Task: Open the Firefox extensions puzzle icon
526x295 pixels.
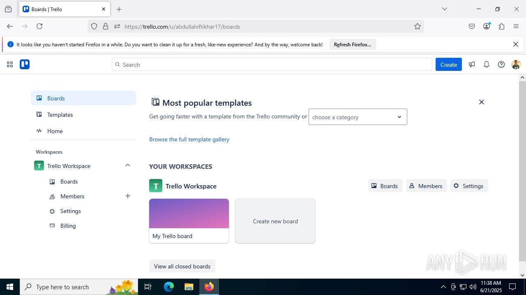Action: [501, 26]
